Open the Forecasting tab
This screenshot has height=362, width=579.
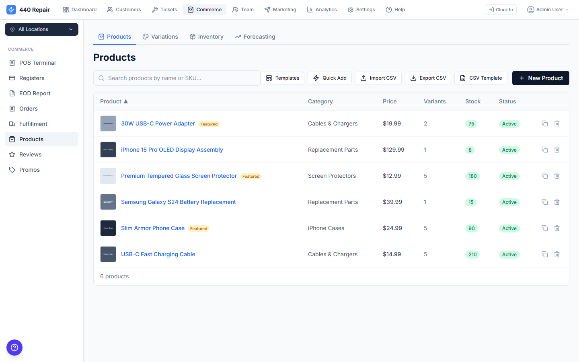tap(255, 36)
